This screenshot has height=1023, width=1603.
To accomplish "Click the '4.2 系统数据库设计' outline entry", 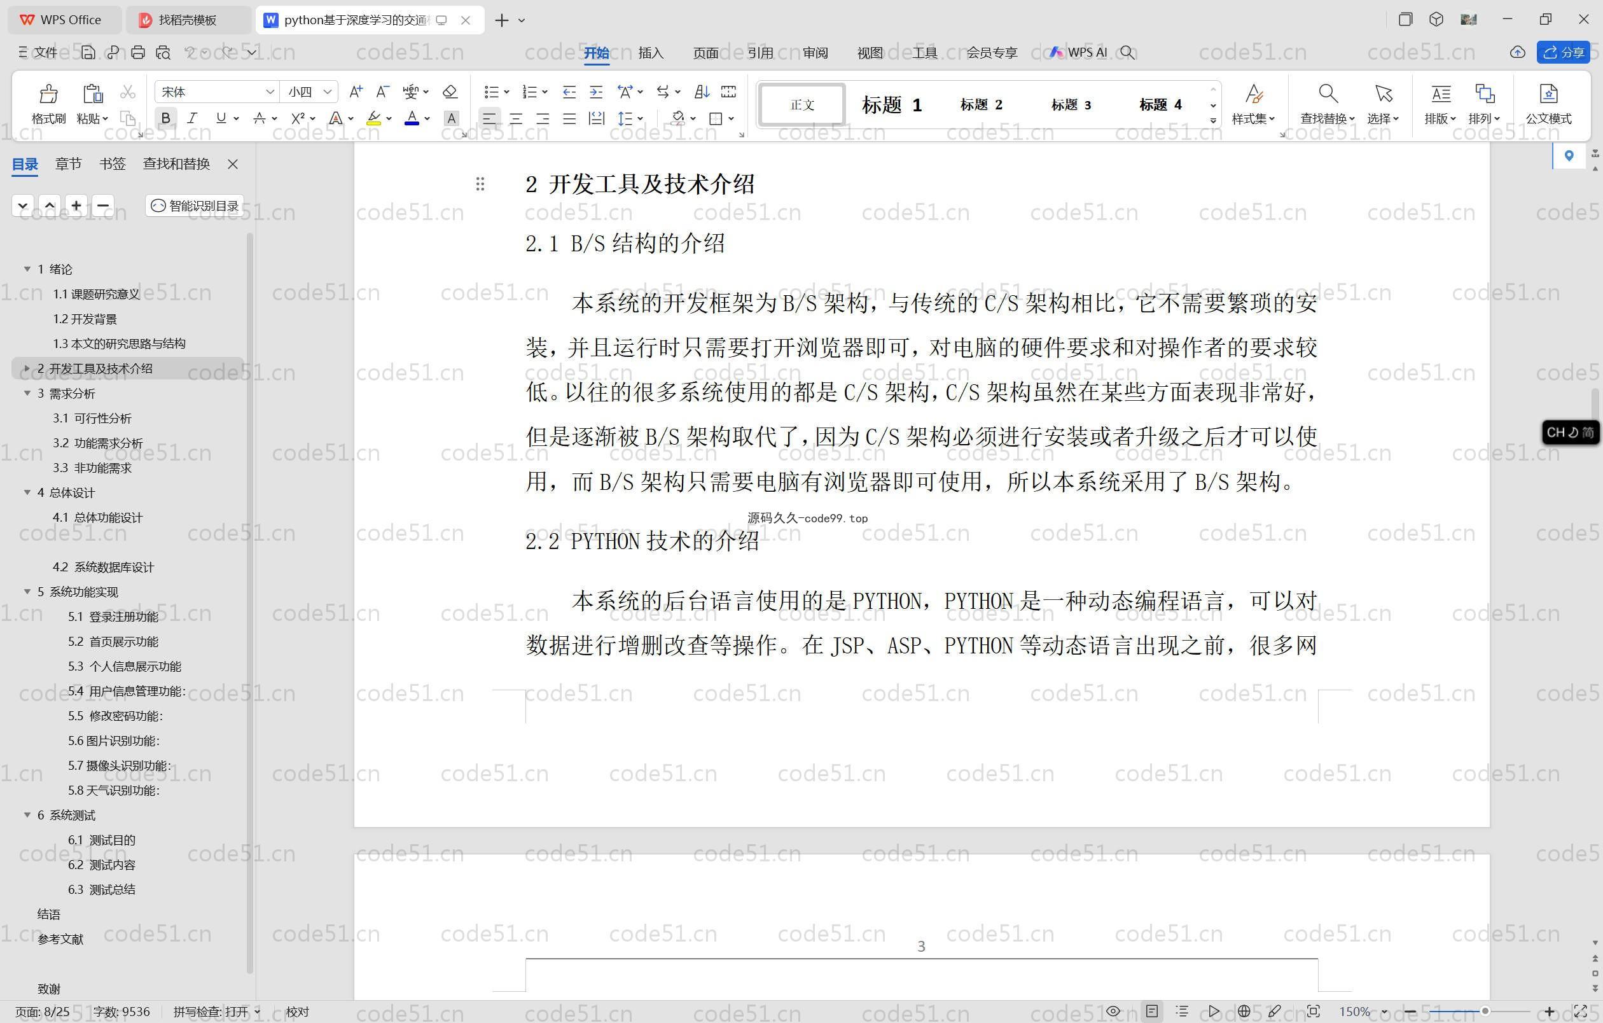I will pyautogui.click(x=103, y=567).
